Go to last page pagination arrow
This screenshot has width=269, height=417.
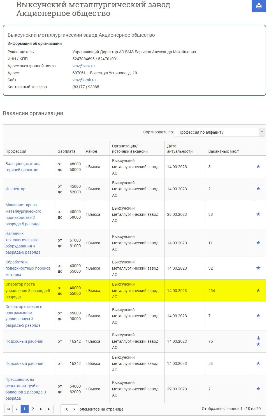tap(49, 409)
